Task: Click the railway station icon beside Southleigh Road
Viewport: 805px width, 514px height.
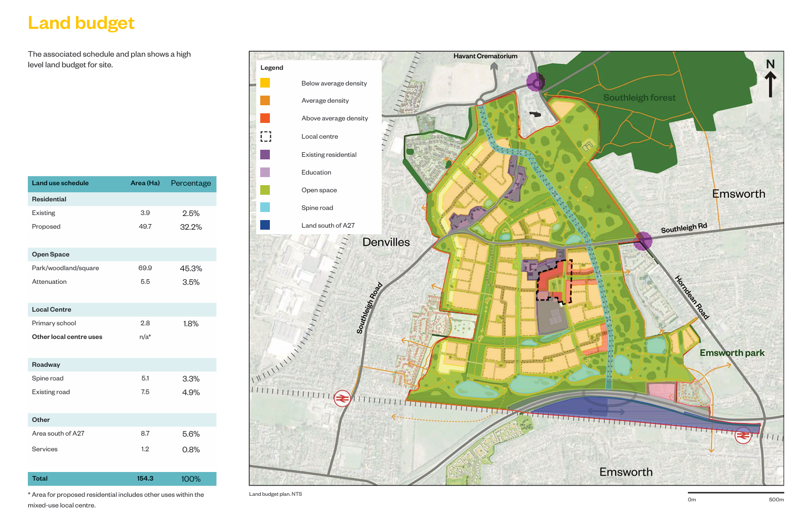Action: [x=343, y=399]
